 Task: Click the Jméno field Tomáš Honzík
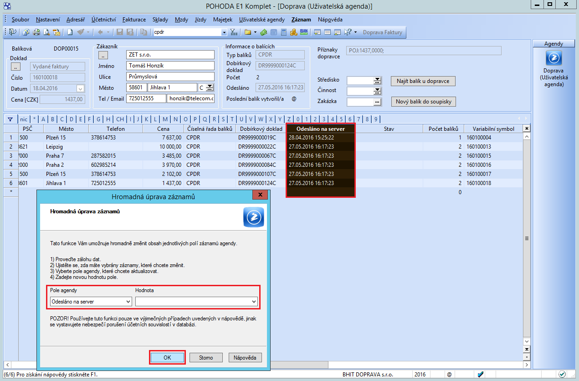170,66
